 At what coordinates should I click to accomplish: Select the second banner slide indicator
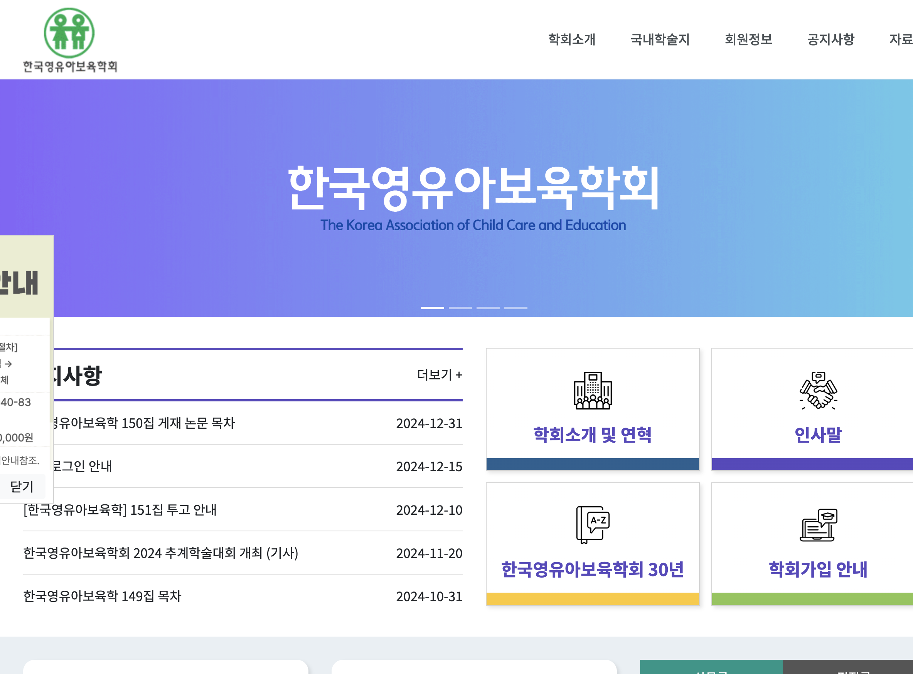click(460, 308)
